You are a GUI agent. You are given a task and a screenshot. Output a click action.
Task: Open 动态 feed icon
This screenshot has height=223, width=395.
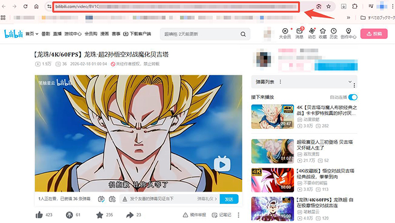coord(311,33)
